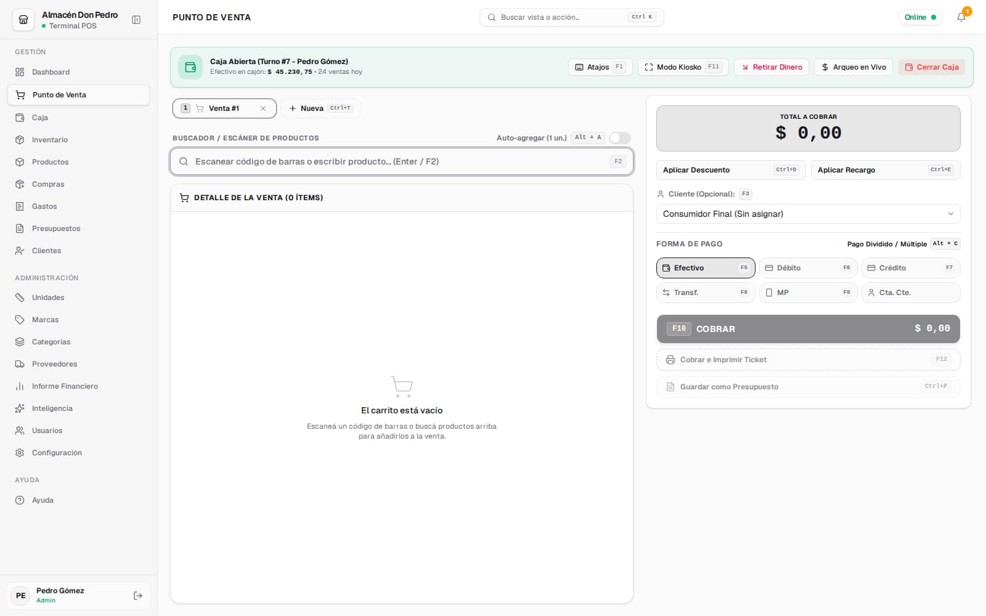Open Gastos section
This screenshot has width=986, height=616.
click(x=78, y=206)
